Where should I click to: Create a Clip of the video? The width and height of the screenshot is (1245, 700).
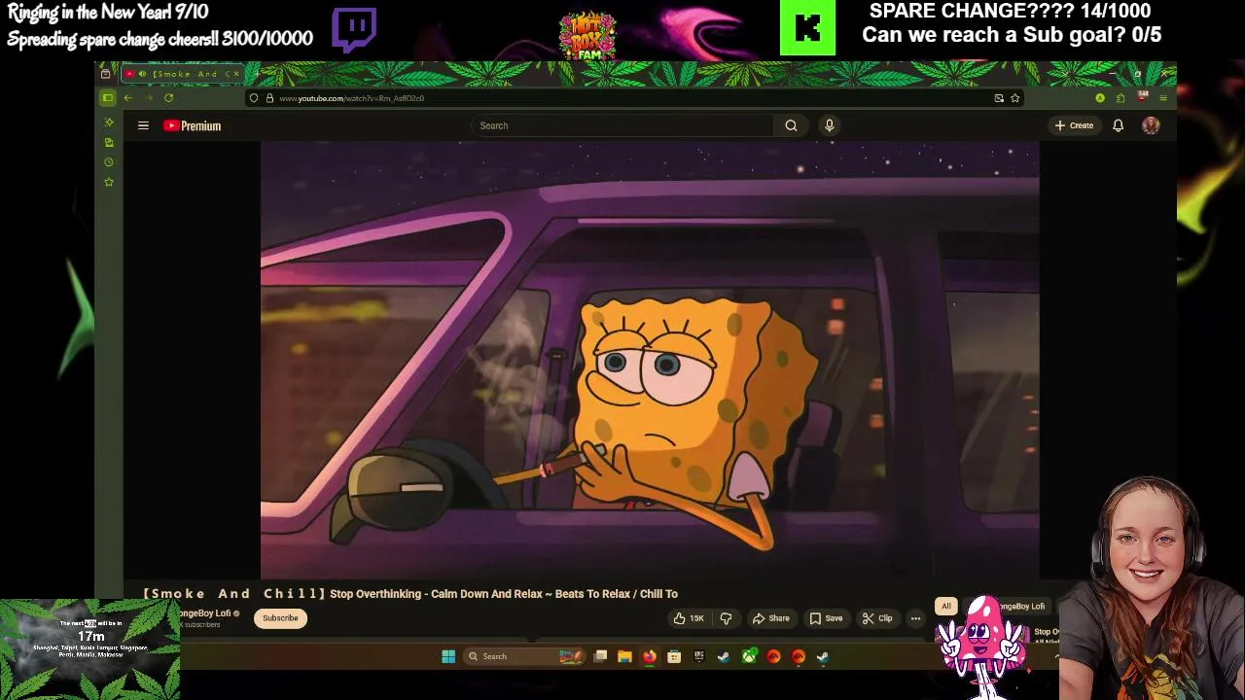876,618
